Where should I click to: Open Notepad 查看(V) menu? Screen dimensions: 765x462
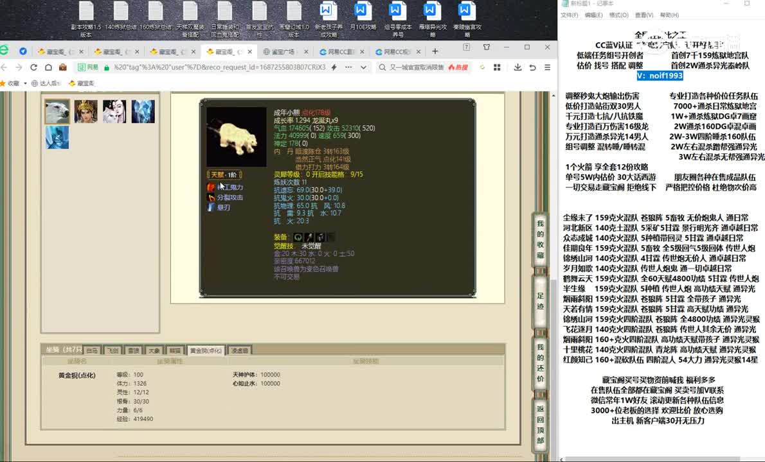click(644, 15)
